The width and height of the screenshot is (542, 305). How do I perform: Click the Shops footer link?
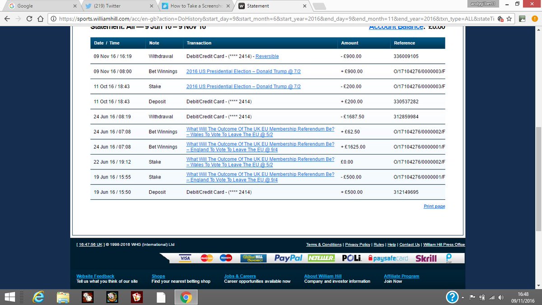click(158, 276)
